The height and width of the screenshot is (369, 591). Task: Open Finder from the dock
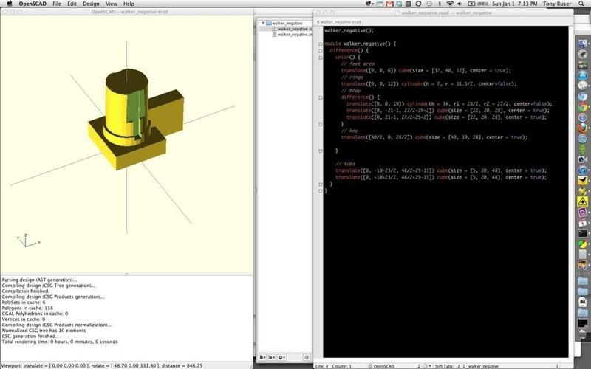tap(582, 44)
